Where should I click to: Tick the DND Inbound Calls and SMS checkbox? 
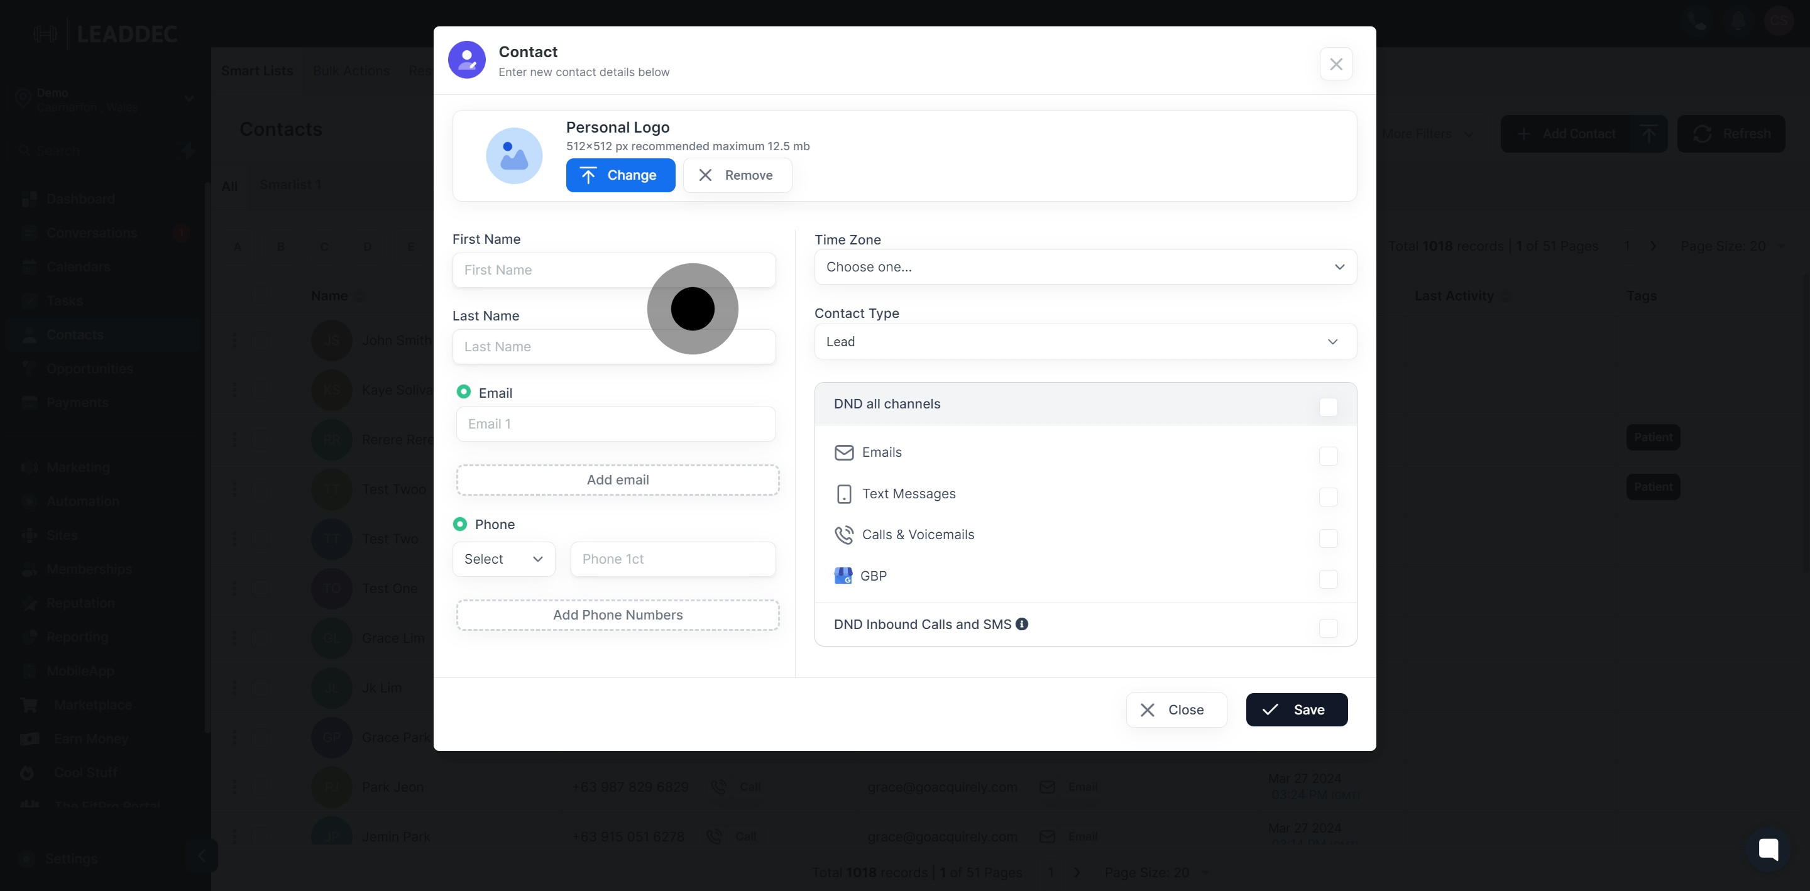1328,628
